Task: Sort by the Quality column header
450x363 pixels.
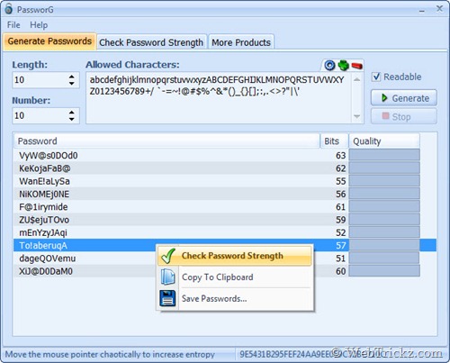Action: 384,141
